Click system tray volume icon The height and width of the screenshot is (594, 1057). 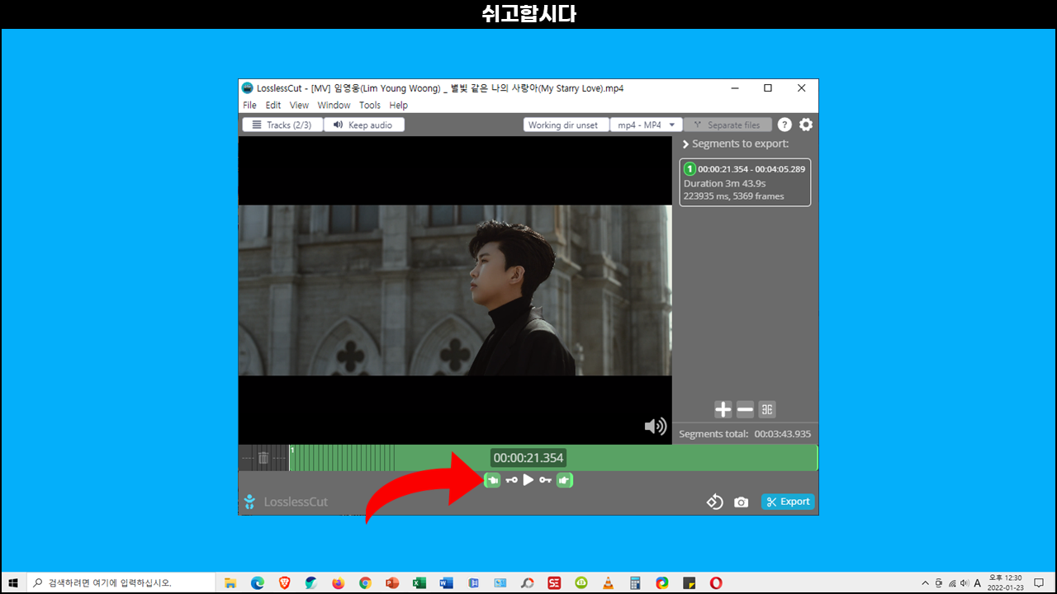click(x=964, y=582)
